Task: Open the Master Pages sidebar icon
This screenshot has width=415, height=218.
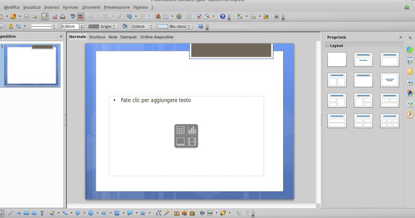Action: [x=410, y=61]
